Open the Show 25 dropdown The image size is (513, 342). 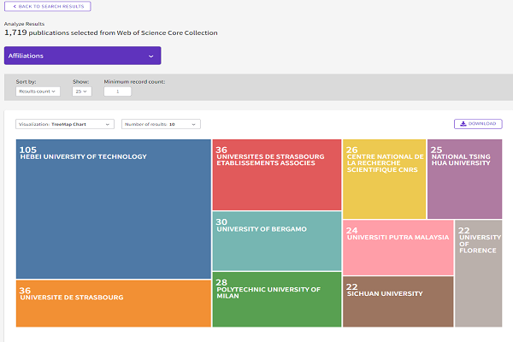coord(82,91)
